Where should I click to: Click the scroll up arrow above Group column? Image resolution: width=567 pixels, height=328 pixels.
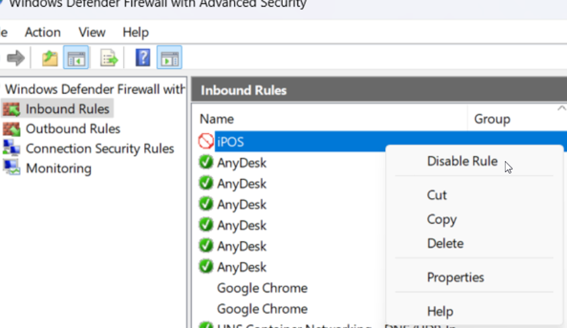coord(561,108)
